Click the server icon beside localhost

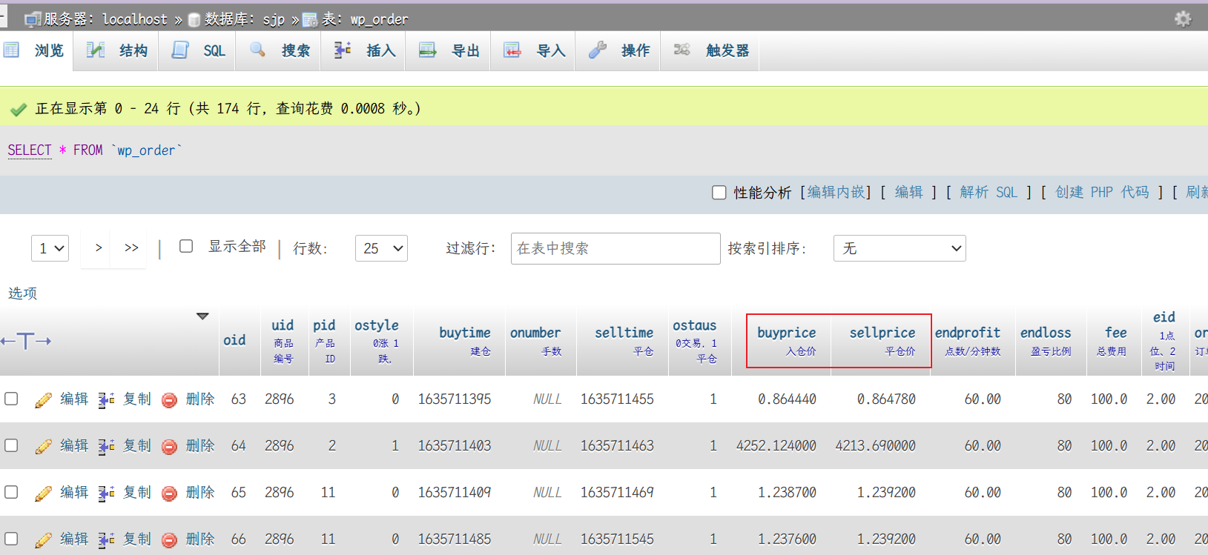click(x=33, y=20)
